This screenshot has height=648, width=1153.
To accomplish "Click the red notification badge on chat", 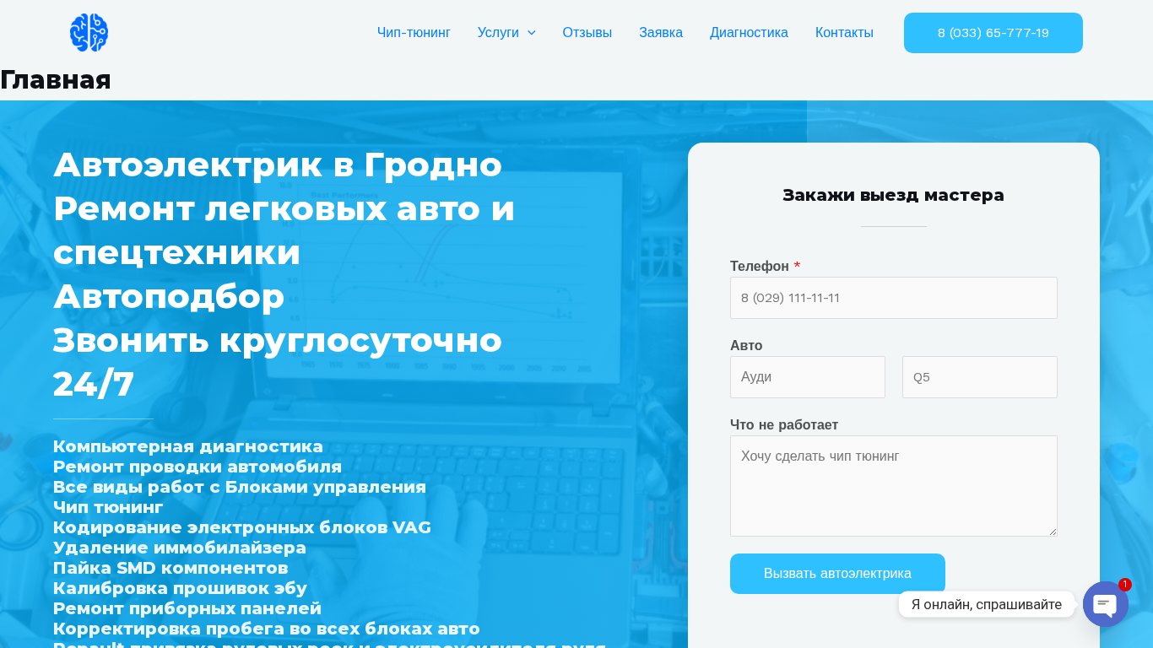I will point(1125,585).
